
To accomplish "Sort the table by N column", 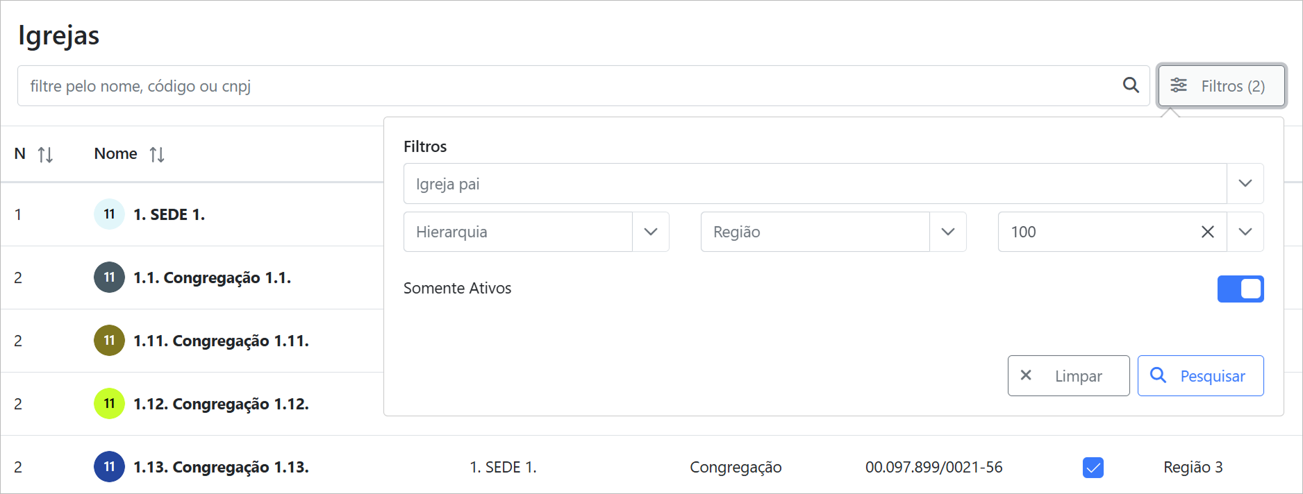I will point(45,154).
